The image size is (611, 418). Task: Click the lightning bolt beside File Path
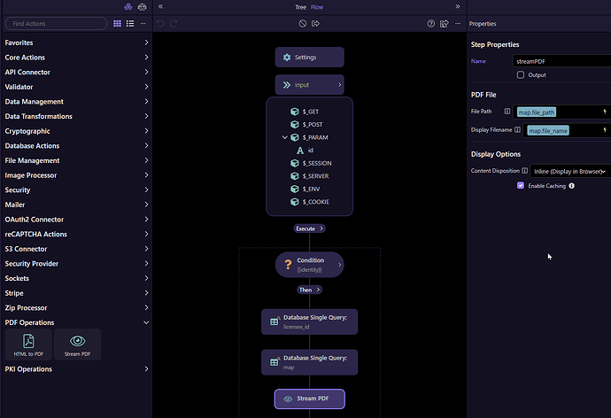coord(605,112)
